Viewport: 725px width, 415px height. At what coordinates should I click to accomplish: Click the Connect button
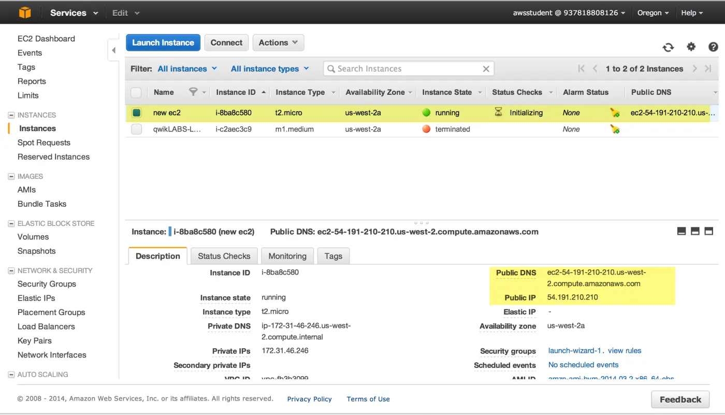[226, 42]
